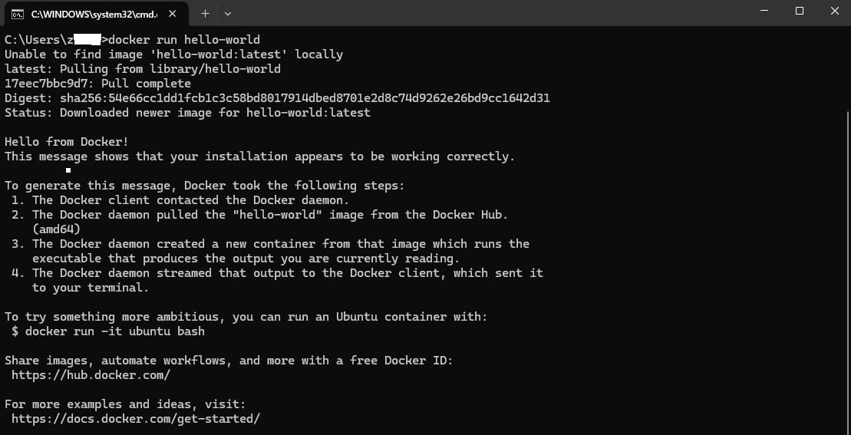Click the 'Status: Downloaded newer image' line
Viewport: 851px width, 435px height.
click(187, 113)
